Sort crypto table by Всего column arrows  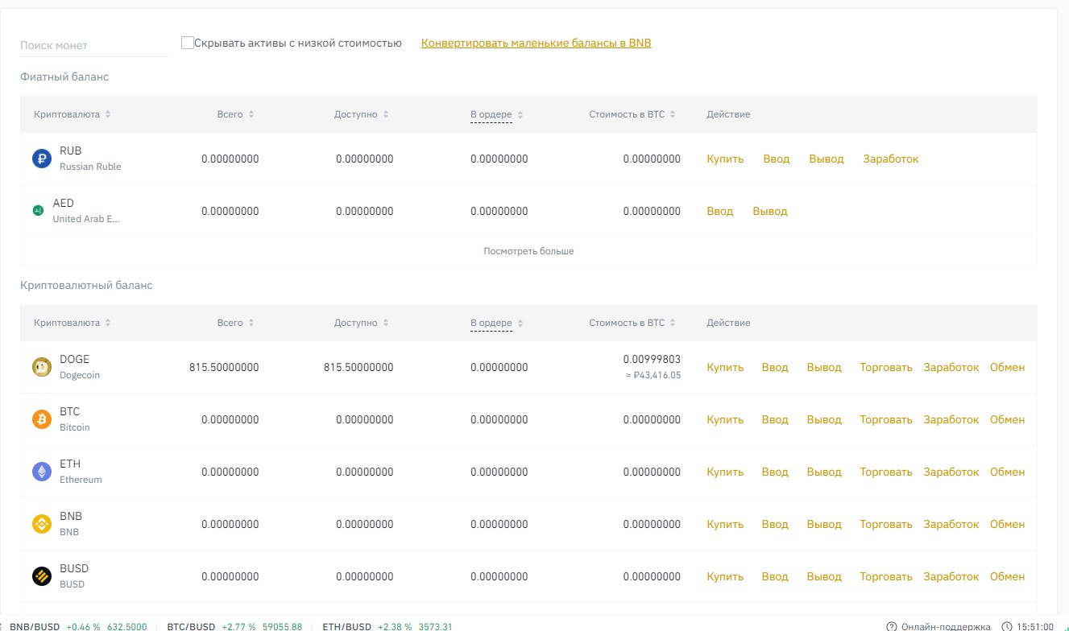coord(251,323)
